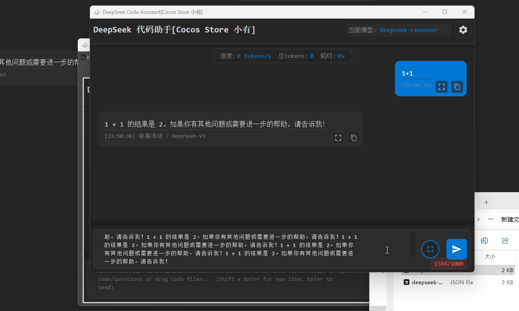Click the "1584/1000" character counter
The width and height of the screenshot is (519, 311).
click(449, 264)
